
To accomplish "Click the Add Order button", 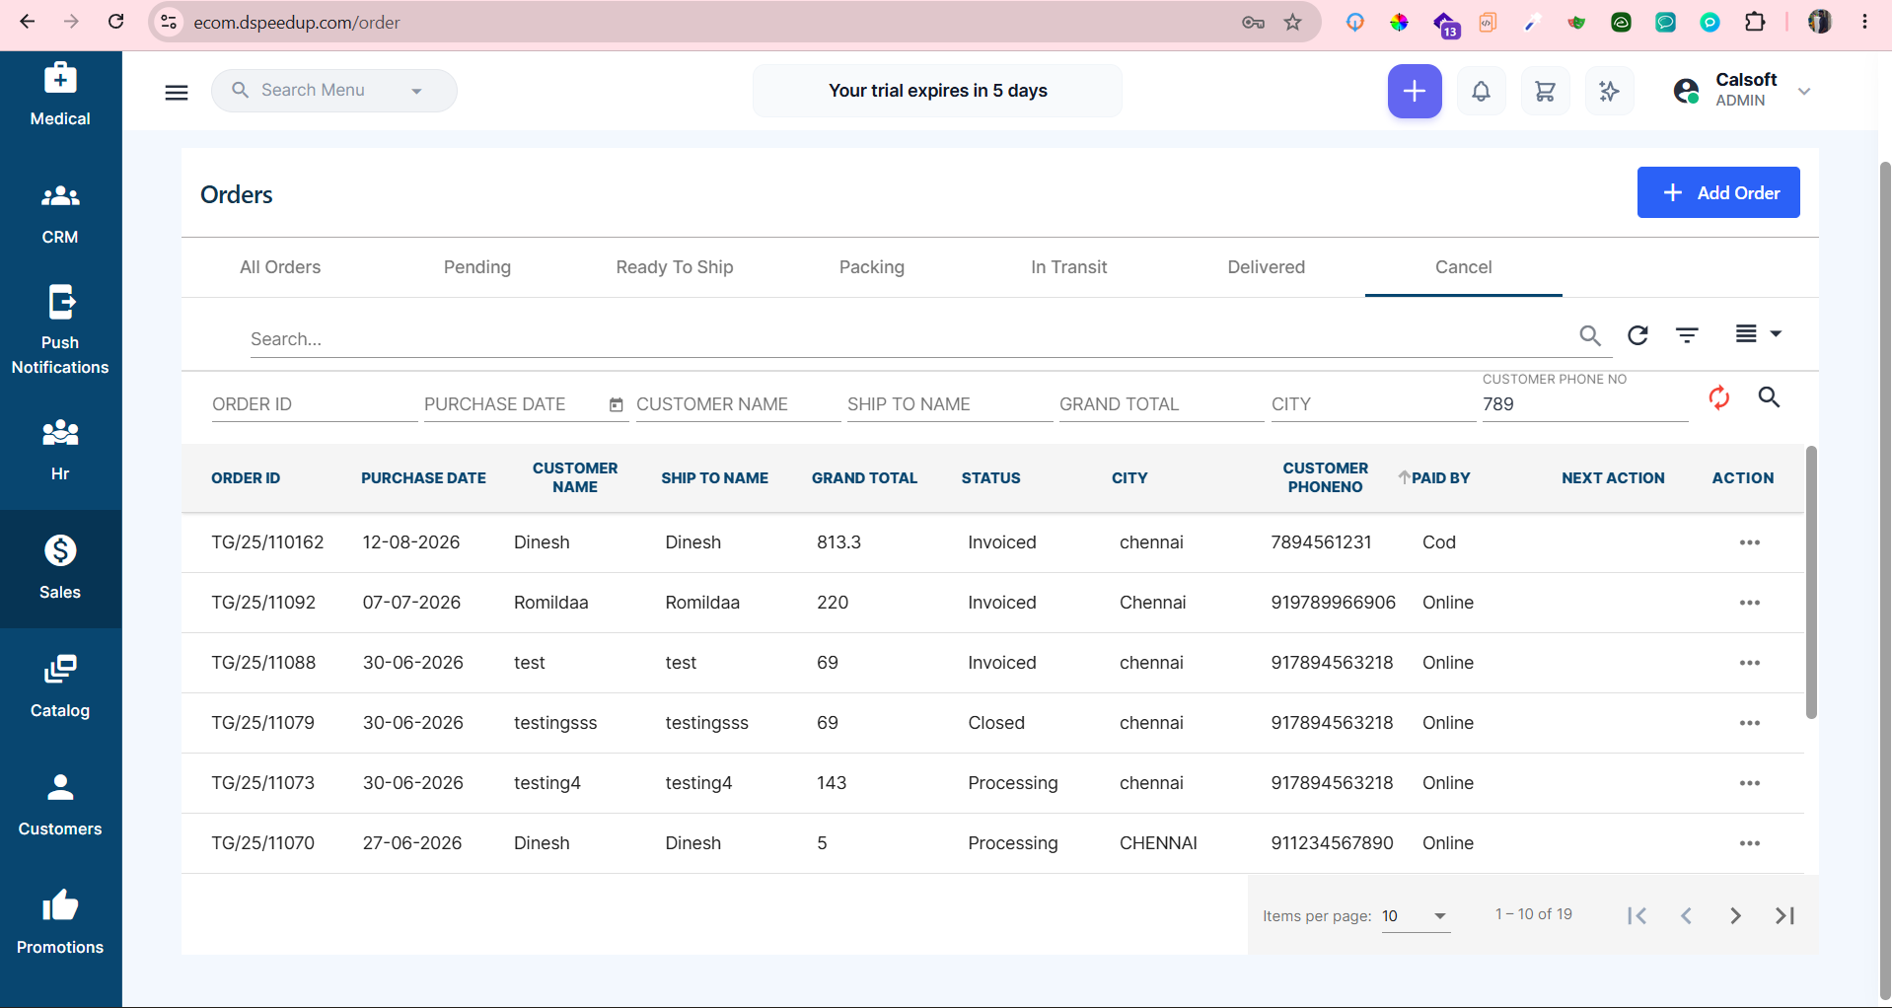I will click(x=1718, y=192).
